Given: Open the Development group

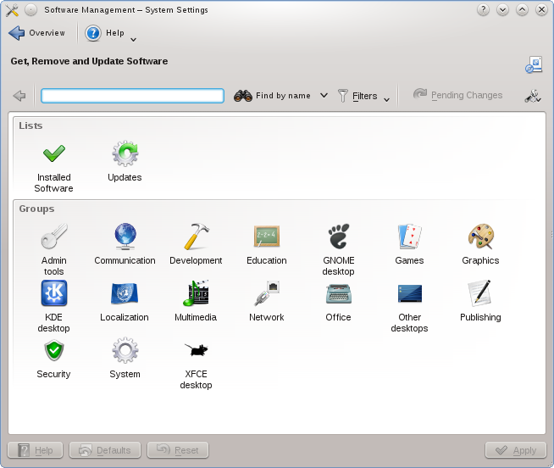Looking at the screenshot, I should pos(196,244).
